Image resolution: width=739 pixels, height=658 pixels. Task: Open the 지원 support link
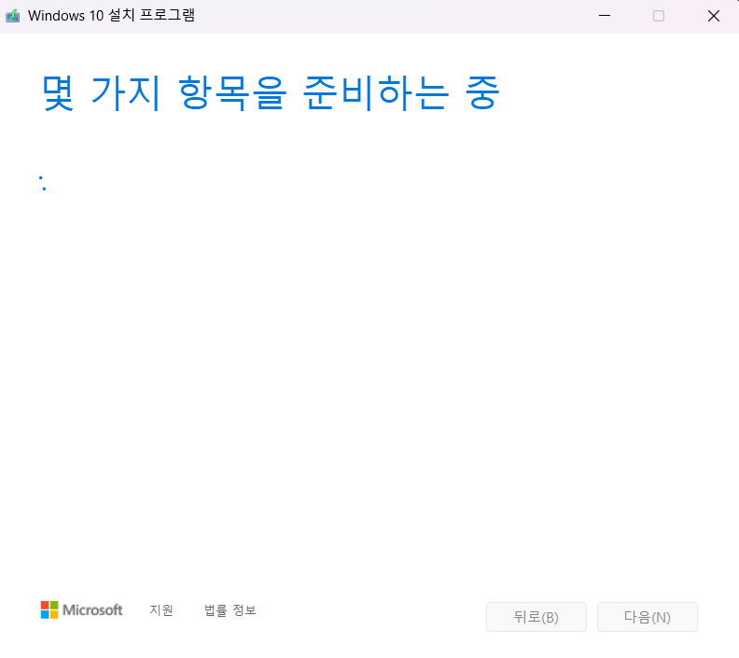tap(161, 609)
